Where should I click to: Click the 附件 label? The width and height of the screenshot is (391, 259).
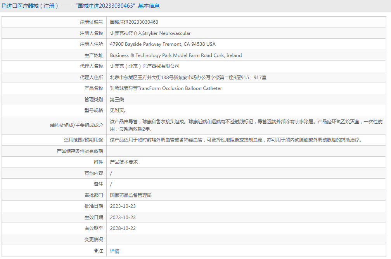tap(98, 162)
